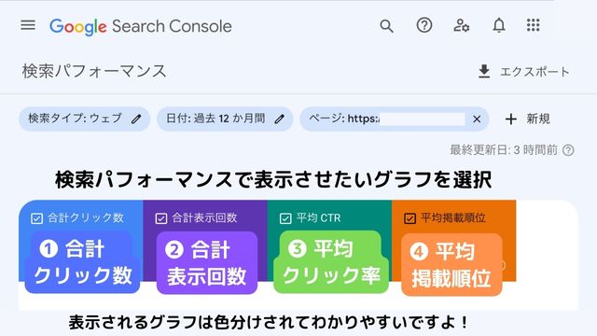Toggle the 合計クリック数 checkbox
Image resolution: width=597 pixels, height=336 pixels.
click(36, 218)
